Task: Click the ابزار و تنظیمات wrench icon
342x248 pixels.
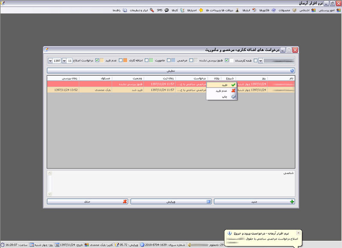Action: 152,10
